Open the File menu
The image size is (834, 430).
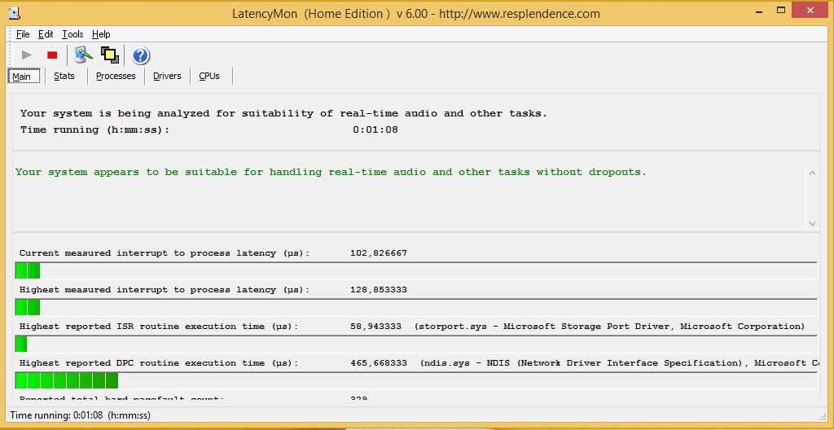pyautogui.click(x=23, y=34)
